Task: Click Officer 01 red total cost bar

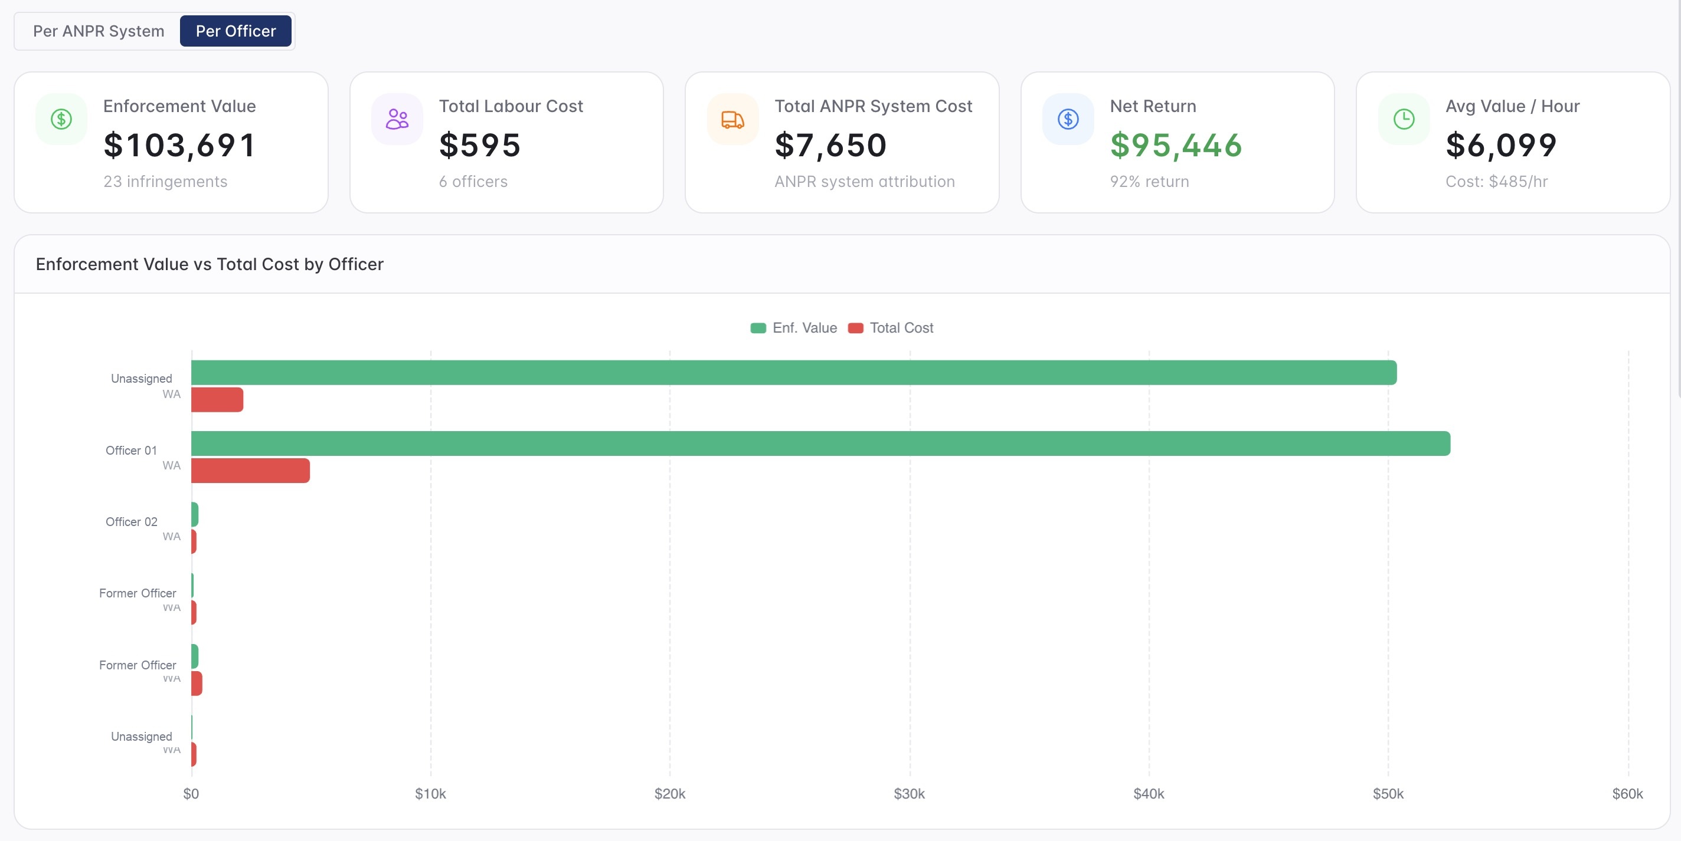Action: coord(251,471)
